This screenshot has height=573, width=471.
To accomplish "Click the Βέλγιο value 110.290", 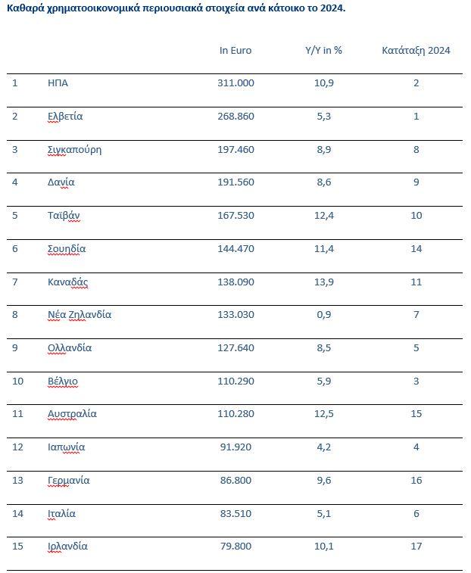I will [235, 381].
